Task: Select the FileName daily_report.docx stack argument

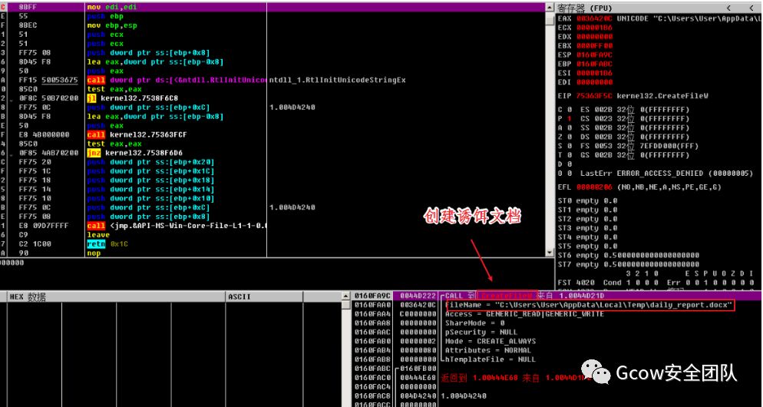Action: point(589,306)
